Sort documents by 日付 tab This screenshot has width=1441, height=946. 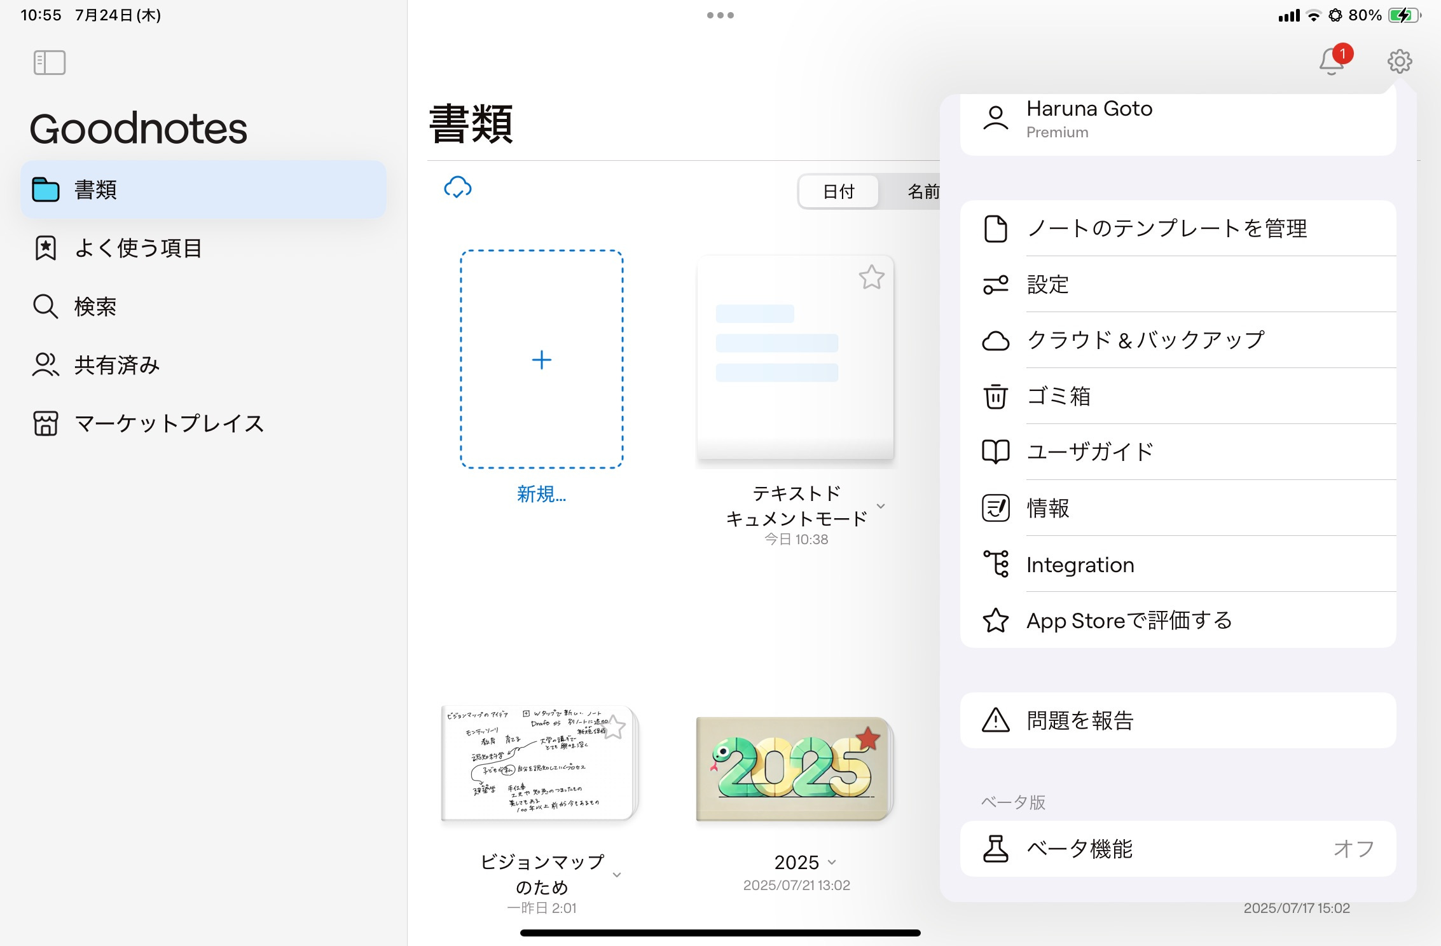[838, 191]
